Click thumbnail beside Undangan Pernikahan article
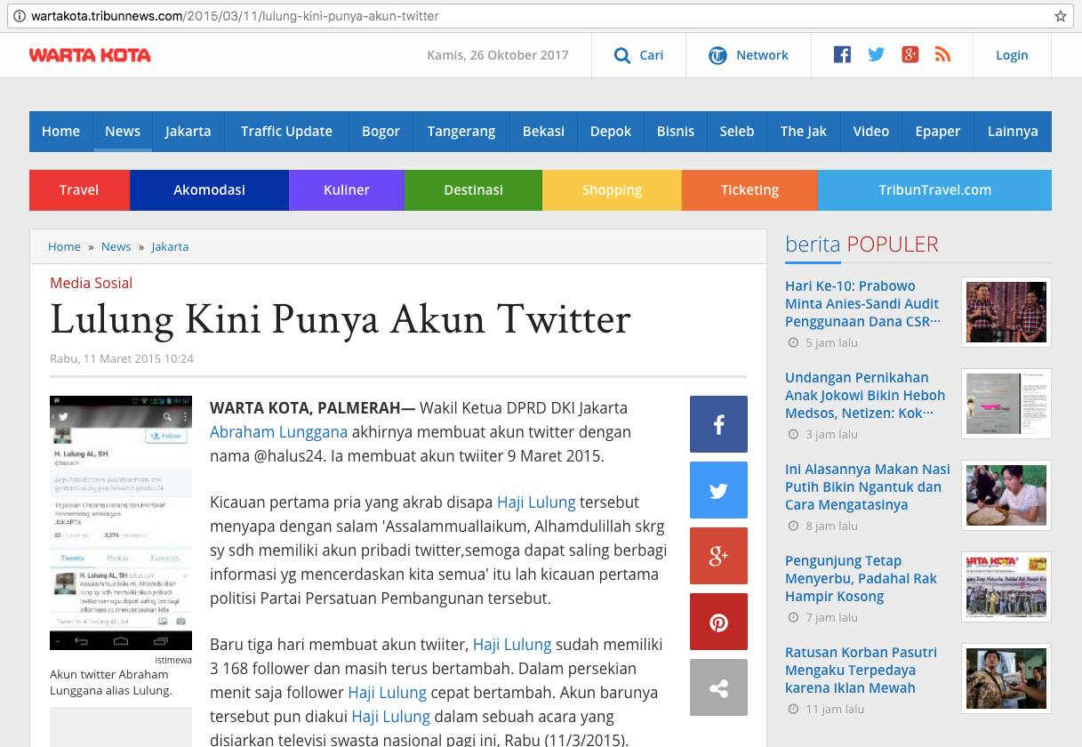 point(1006,404)
